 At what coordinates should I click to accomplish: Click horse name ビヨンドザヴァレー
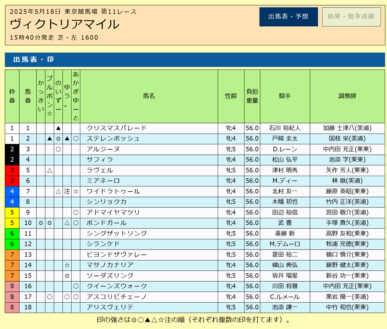[117, 255]
